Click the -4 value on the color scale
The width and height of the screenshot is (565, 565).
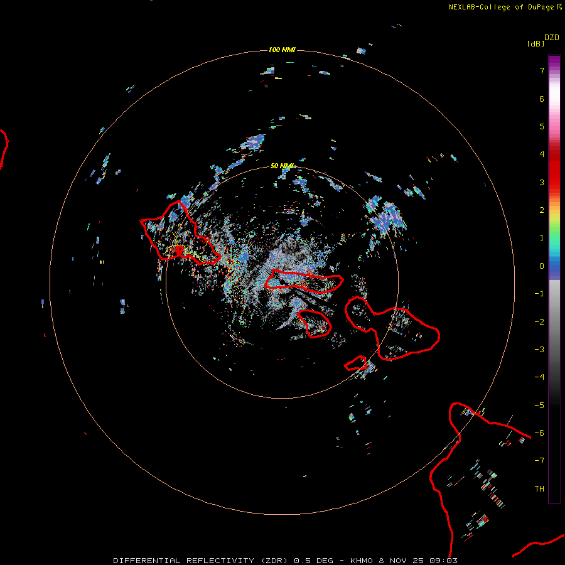[539, 377]
